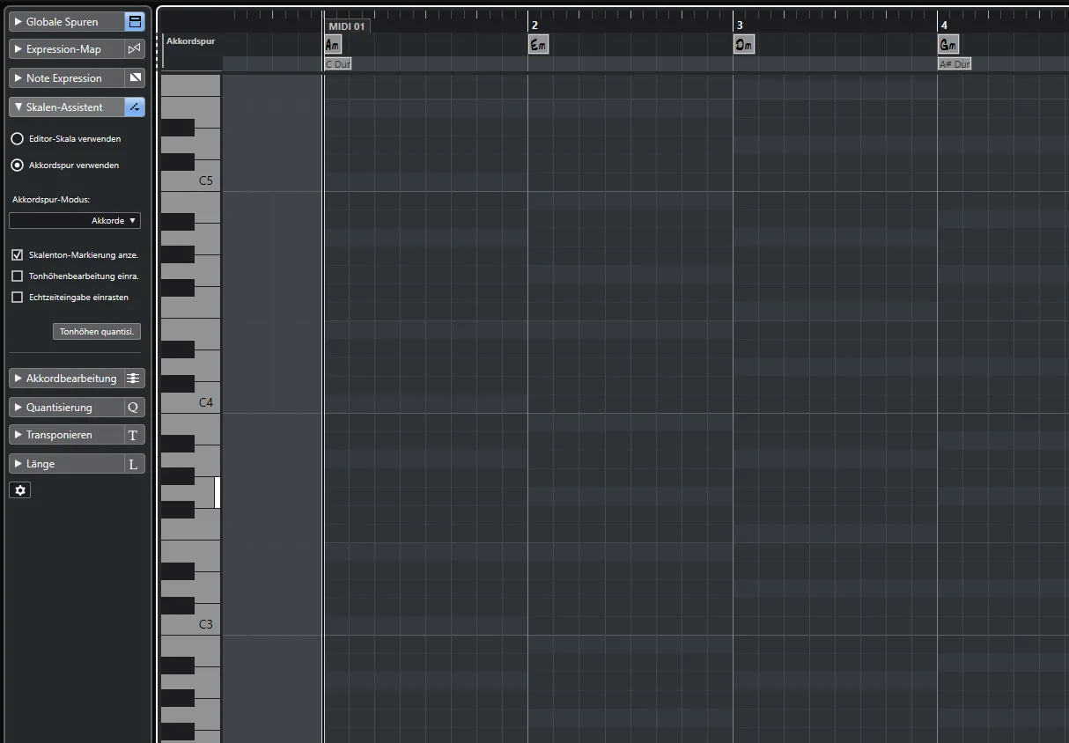Select the Em chord at bar 2

click(538, 45)
